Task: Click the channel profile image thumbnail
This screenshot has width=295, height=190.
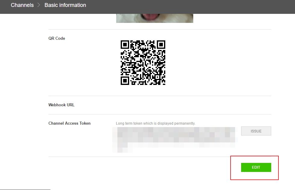Action: (155, 18)
